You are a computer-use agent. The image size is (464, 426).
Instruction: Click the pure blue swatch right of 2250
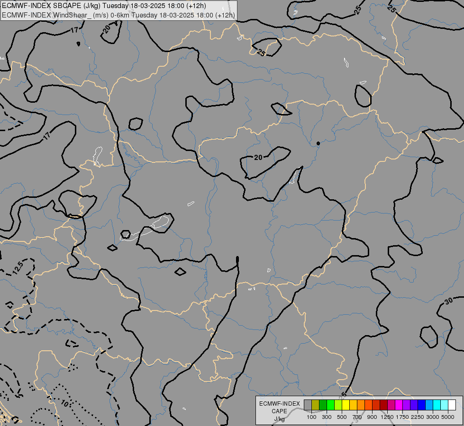(421, 405)
